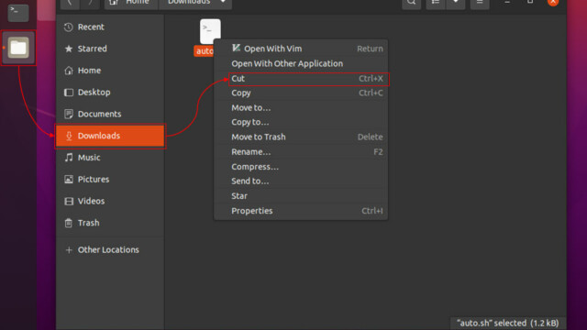Open Trash in the sidebar
The width and height of the screenshot is (587, 330).
[x=110, y=223]
